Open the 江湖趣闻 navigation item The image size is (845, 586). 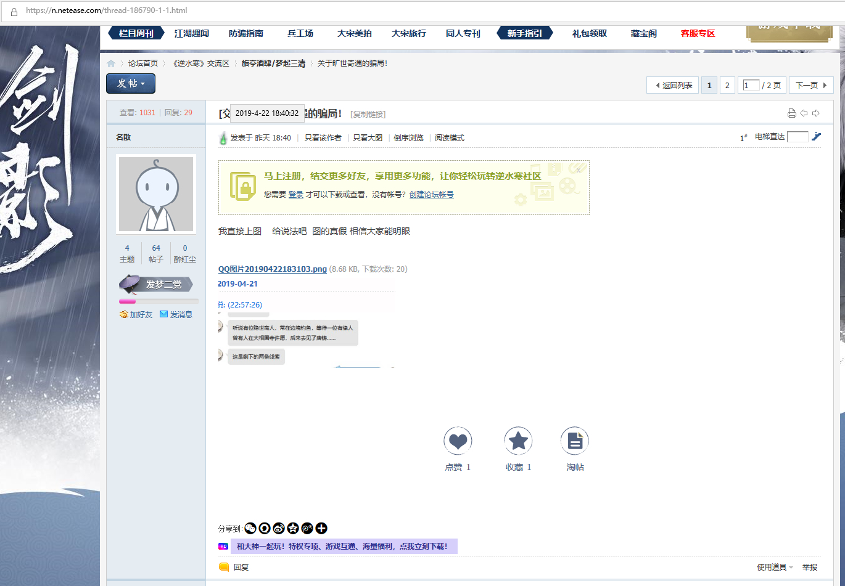tap(192, 33)
